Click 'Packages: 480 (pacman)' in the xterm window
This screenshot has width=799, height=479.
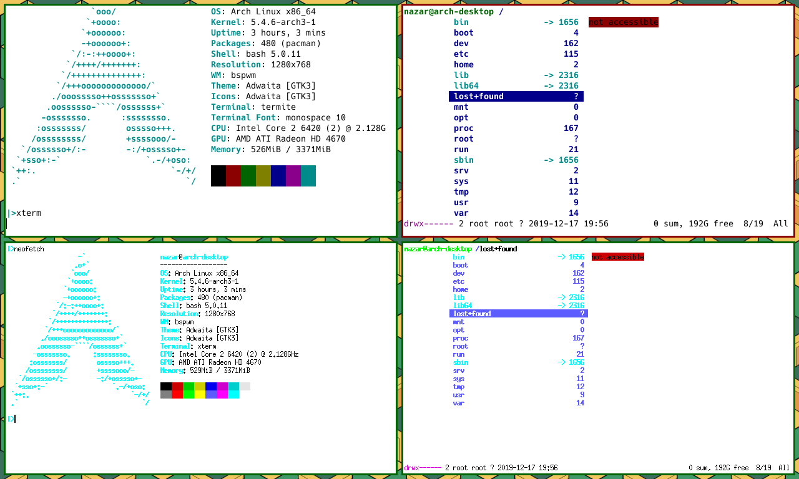pos(203,298)
